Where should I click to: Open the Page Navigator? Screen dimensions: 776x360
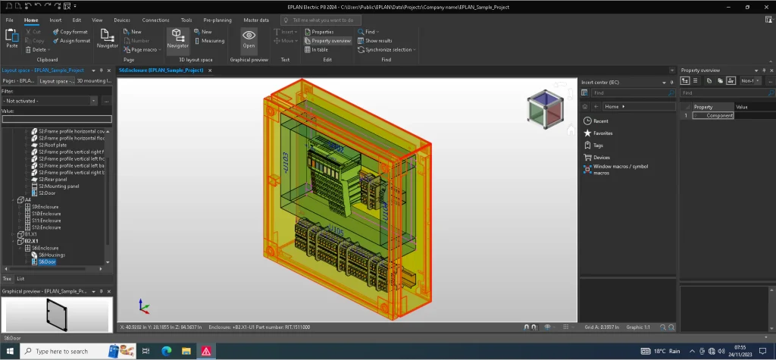[107, 38]
